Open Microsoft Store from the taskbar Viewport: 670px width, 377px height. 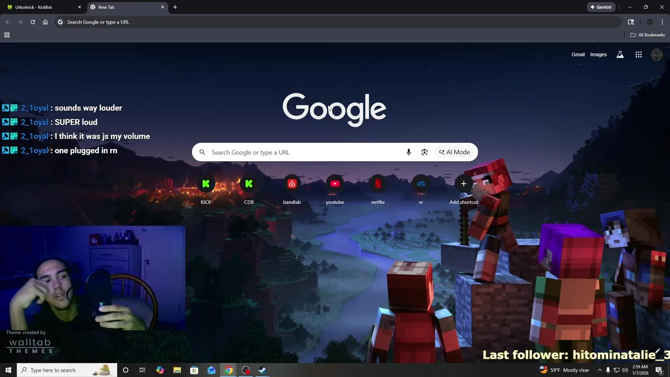click(x=194, y=370)
